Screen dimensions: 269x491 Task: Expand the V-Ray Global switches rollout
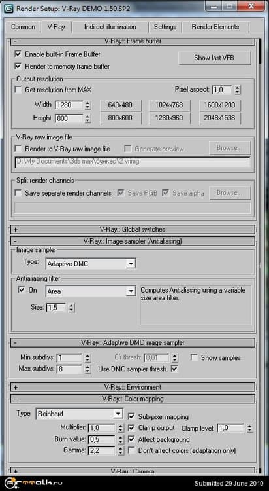coord(133,229)
